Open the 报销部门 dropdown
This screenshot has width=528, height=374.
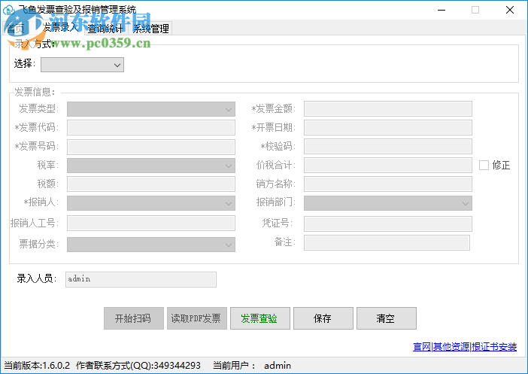pos(388,203)
